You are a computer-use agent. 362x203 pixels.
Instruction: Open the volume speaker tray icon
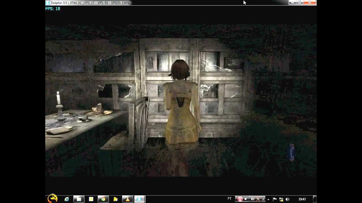point(287,199)
